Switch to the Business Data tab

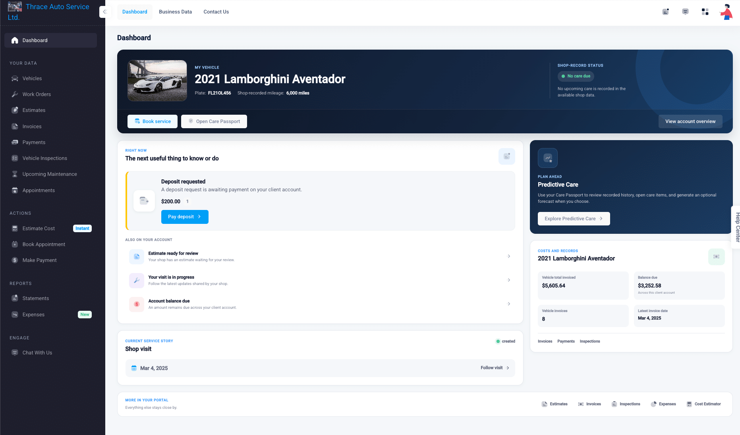pos(175,12)
